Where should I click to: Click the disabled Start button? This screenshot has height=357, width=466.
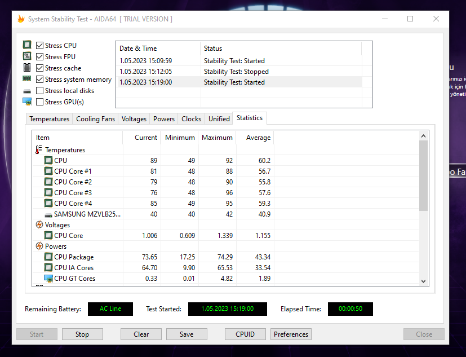click(37, 334)
